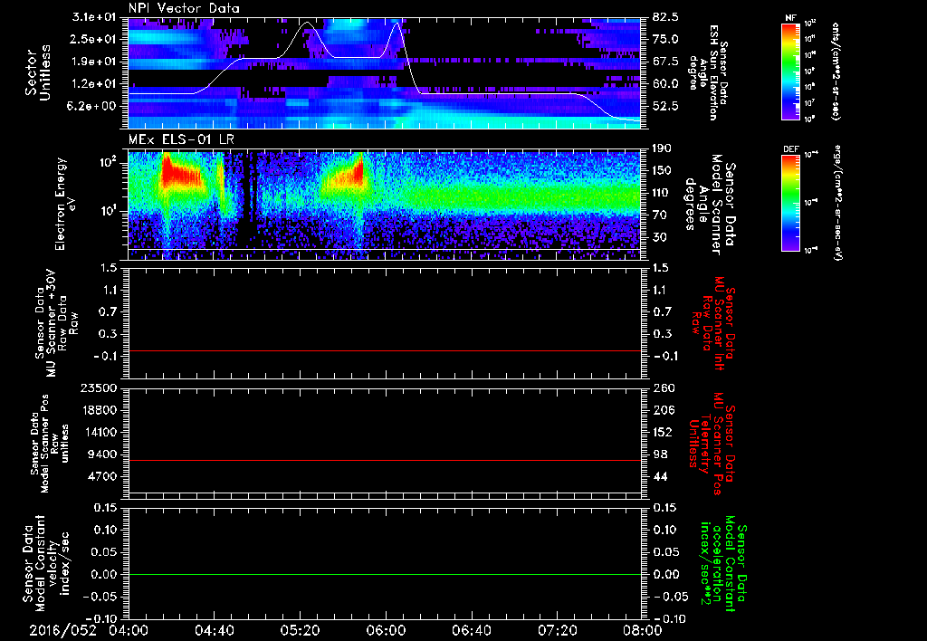Click the 1.9e+01 sector tick value

click(x=96, y=62)
